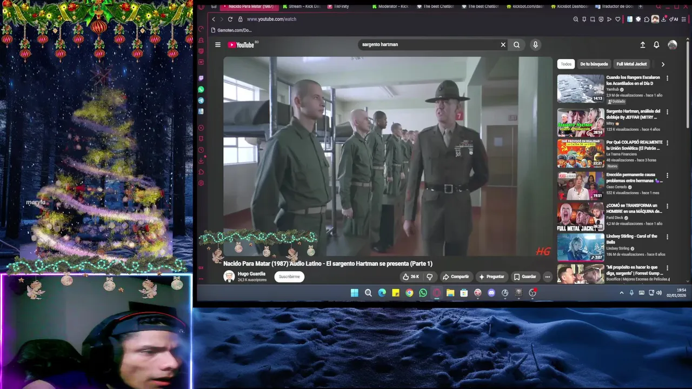Screen dimensions: 692x389
Task: Click the Guardar button
Action: click(x=525, y=277)
